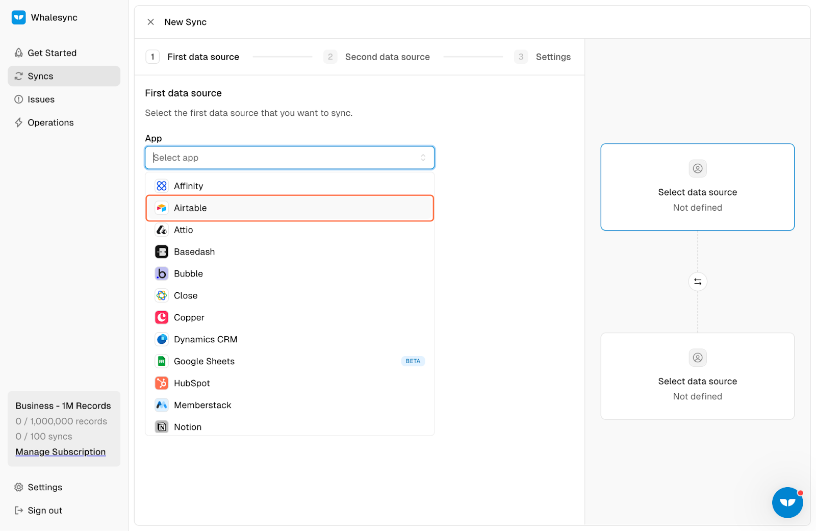This screenshot has height=531, width=816.
Task: Select step 3 Settings in wizard
Action: [543, 57]
